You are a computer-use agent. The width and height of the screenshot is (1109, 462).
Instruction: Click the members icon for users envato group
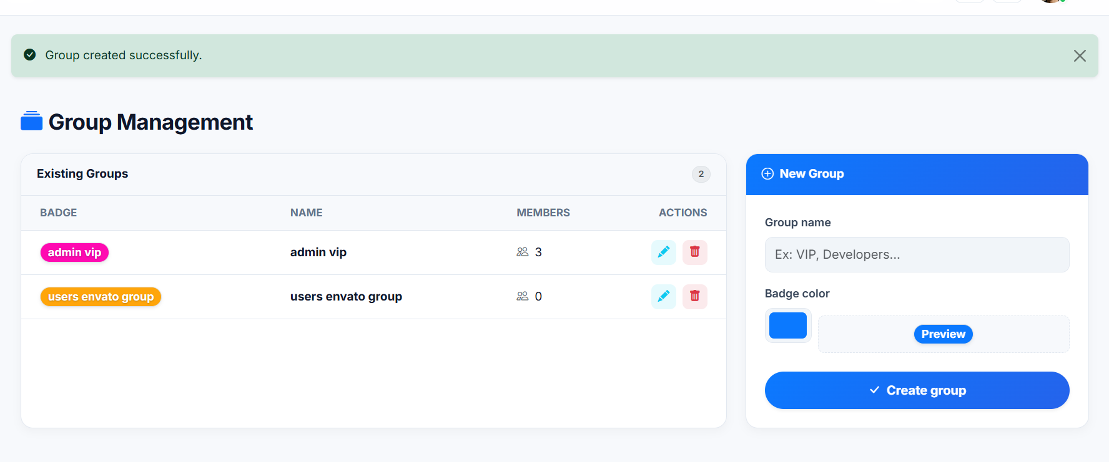(523, 296)
